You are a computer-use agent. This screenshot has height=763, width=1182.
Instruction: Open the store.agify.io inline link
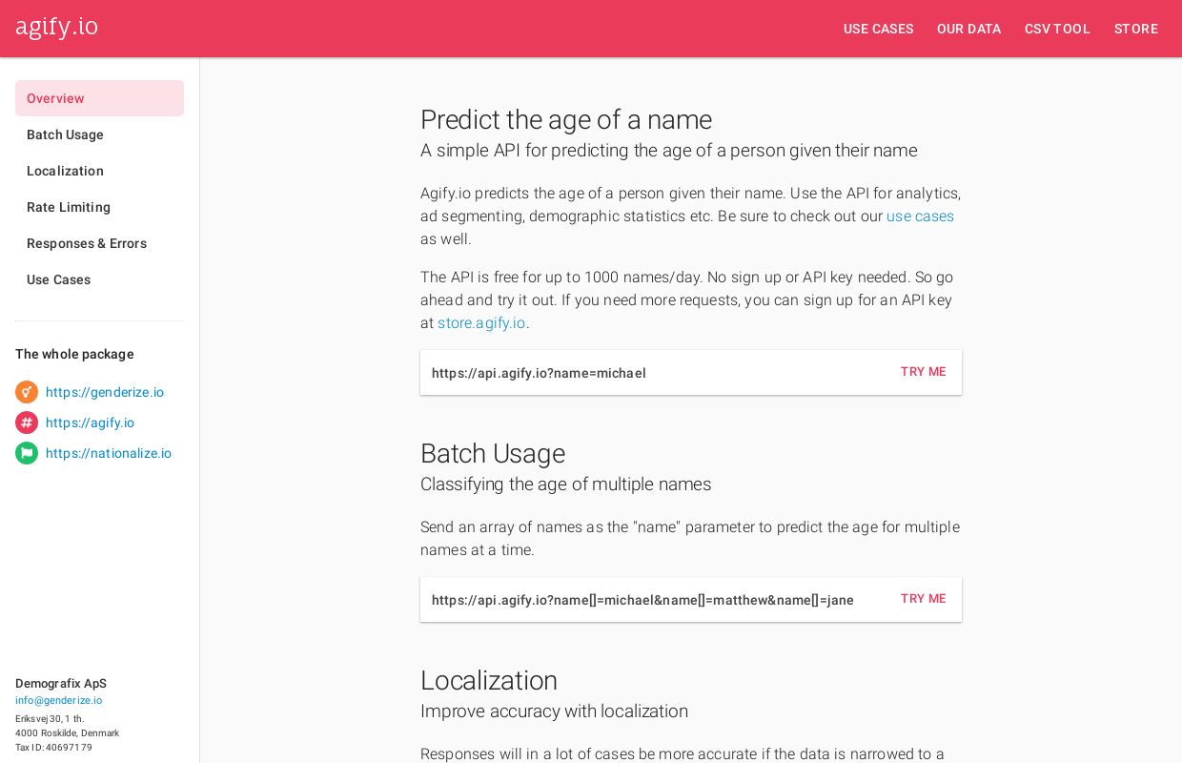coord(481,323)
